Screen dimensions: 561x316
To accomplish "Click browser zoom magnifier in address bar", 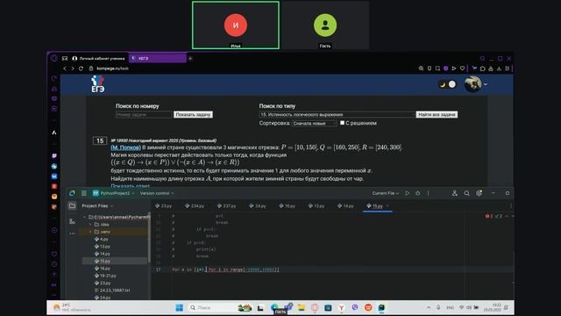I will pos(421,68).
